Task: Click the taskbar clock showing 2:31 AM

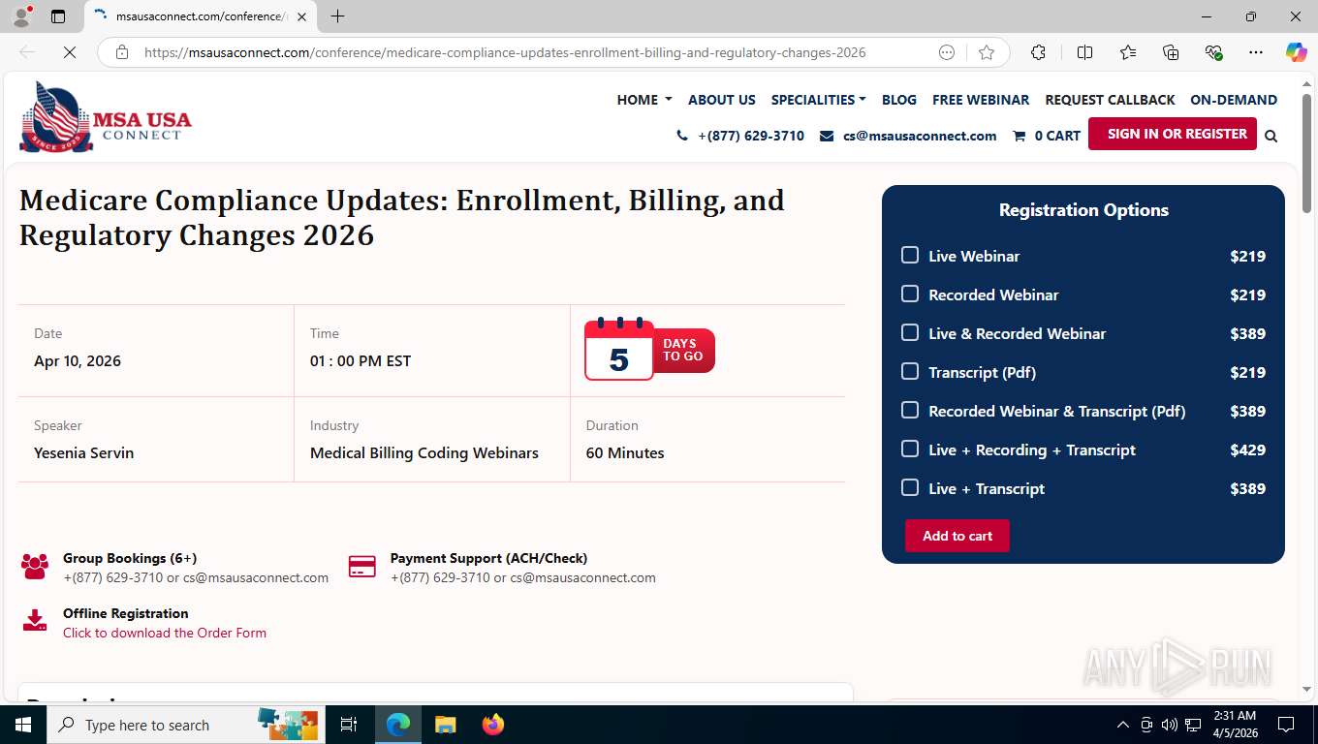Action: point(1234,725)
